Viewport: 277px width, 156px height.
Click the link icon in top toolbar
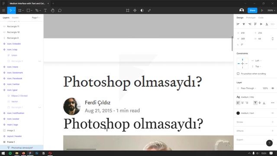coord(149,10)
